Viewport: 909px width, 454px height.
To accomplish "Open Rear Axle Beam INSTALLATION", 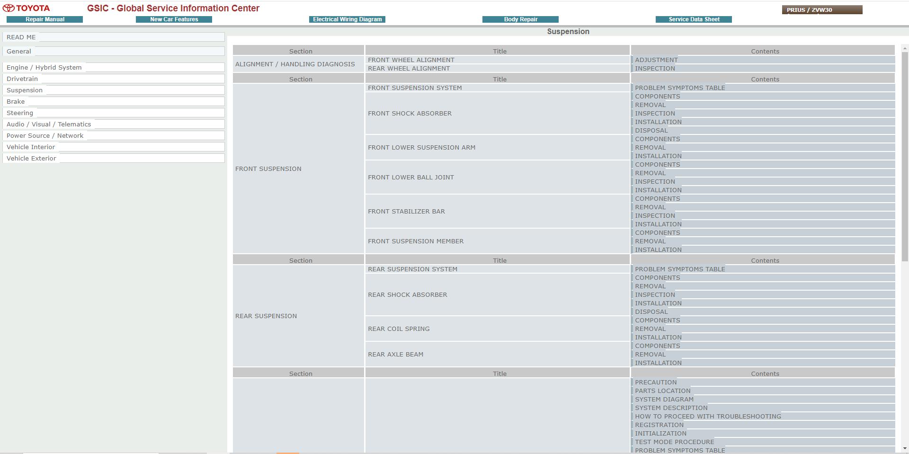I will 658,363.
